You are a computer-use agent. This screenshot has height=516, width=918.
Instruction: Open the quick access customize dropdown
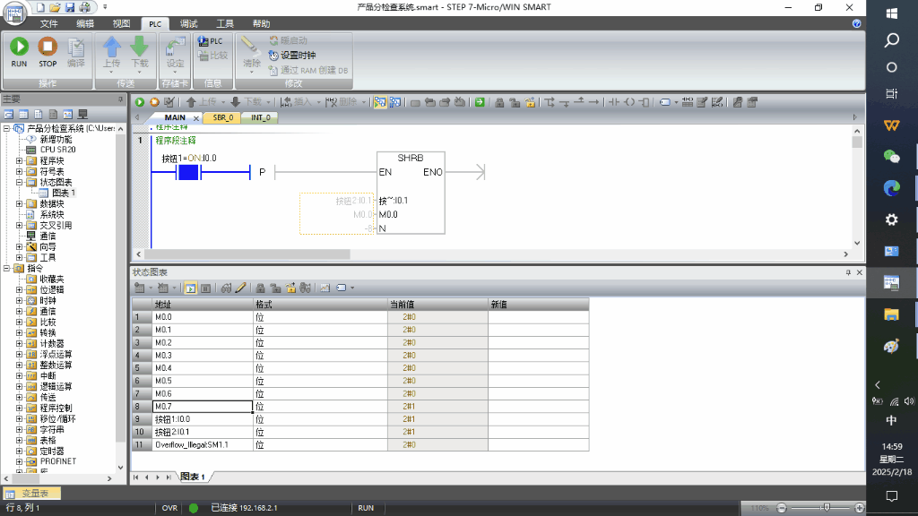coord(105,7)
